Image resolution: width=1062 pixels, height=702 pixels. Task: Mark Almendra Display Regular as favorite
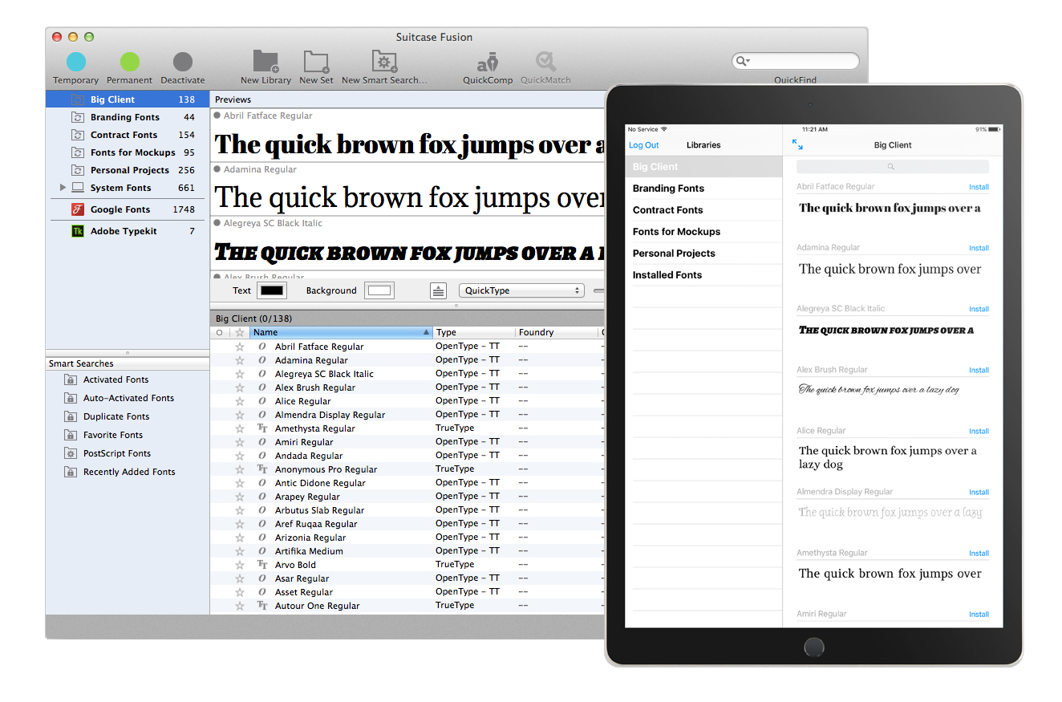click(x=239, y=415)
